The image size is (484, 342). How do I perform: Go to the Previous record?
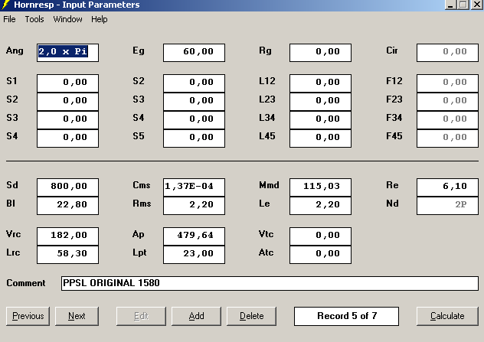click(28, 316)
